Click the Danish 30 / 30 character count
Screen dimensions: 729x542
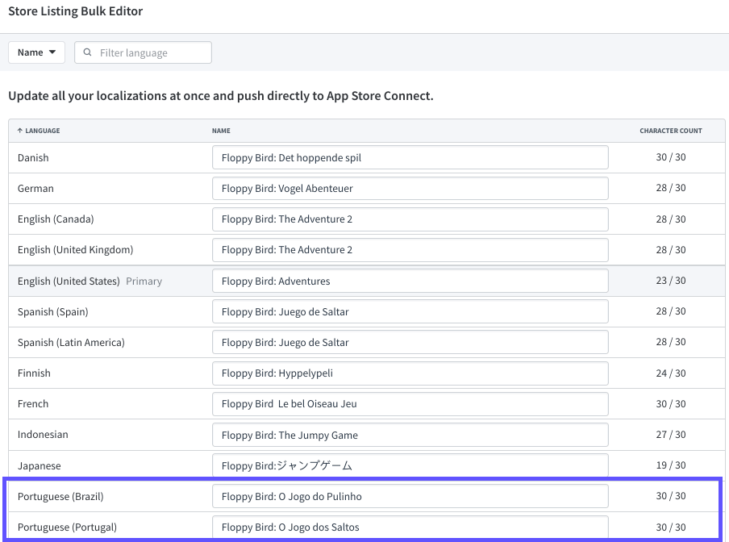coord(670,157)
